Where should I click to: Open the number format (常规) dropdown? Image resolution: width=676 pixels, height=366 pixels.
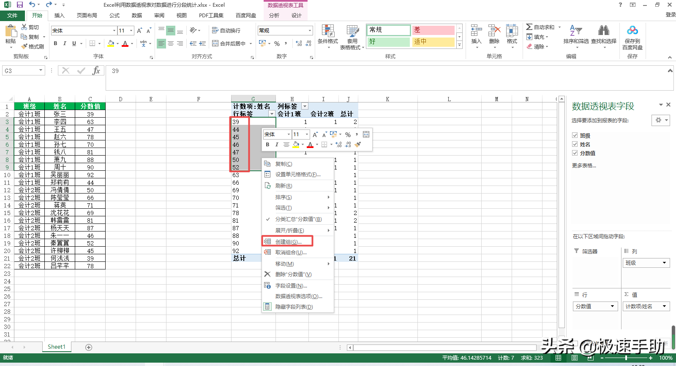tap(310, 30)
